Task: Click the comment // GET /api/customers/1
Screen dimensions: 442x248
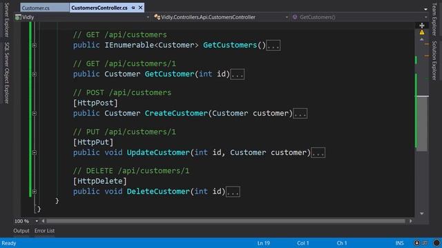Action: 124,64
